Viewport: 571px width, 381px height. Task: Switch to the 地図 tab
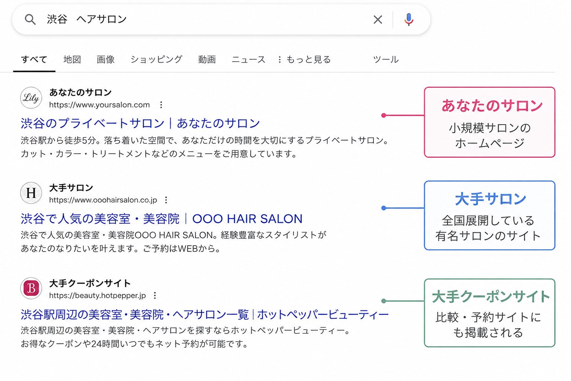pos(72,60)
